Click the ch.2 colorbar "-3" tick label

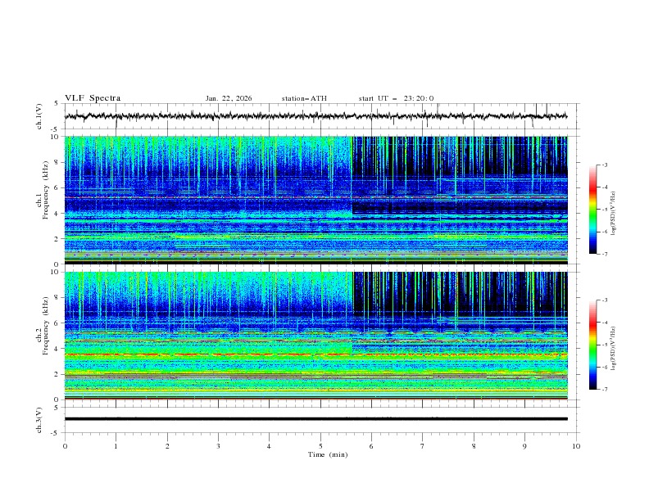point(605,300)
